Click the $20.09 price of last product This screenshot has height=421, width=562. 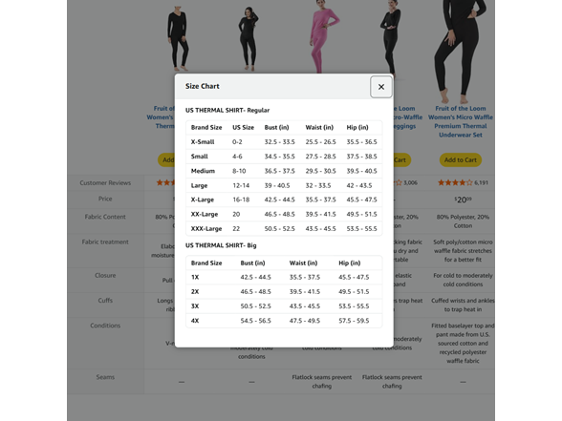point(463,200)
